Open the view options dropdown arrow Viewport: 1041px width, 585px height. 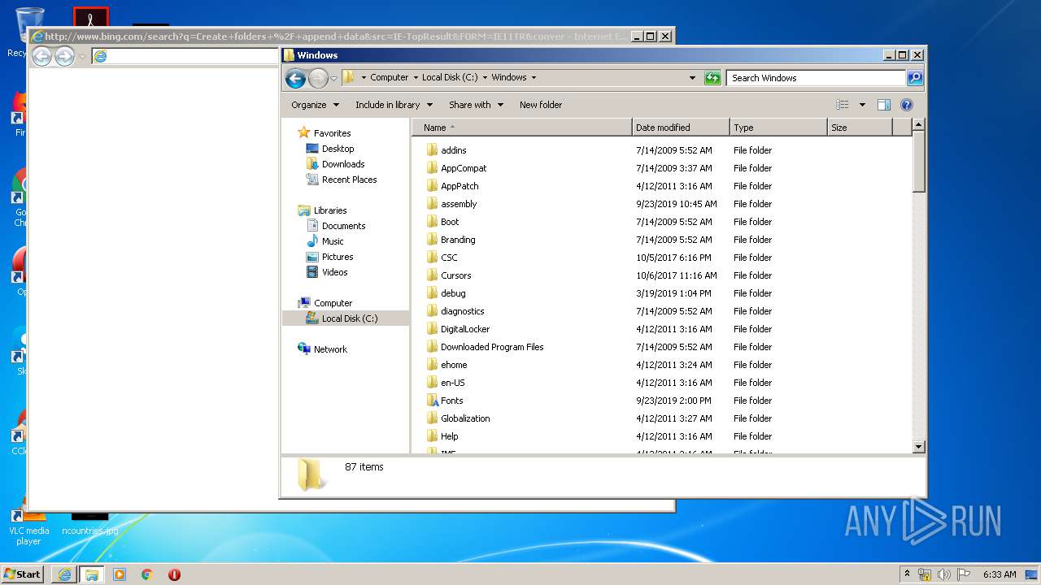(862, 105)
